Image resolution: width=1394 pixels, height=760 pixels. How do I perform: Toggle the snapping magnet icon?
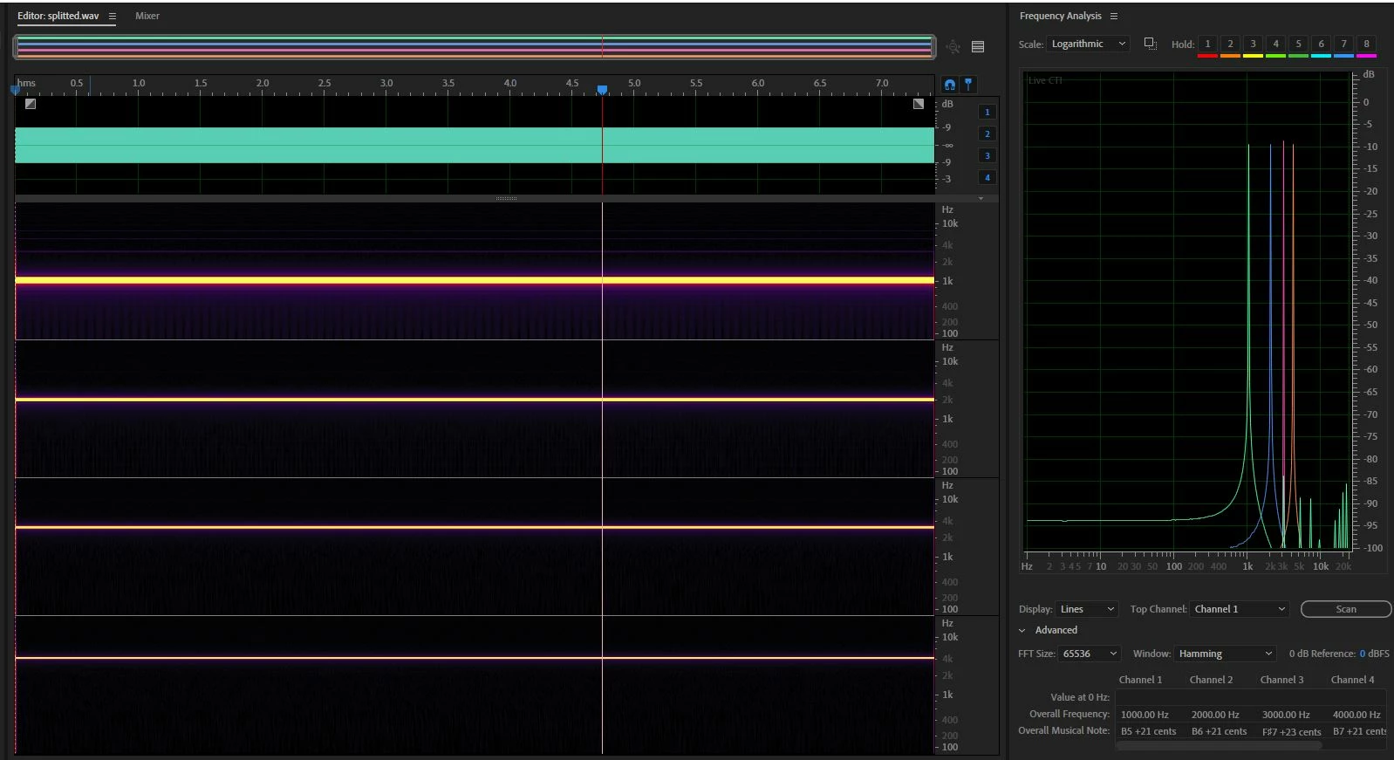[x=949, y=85]
